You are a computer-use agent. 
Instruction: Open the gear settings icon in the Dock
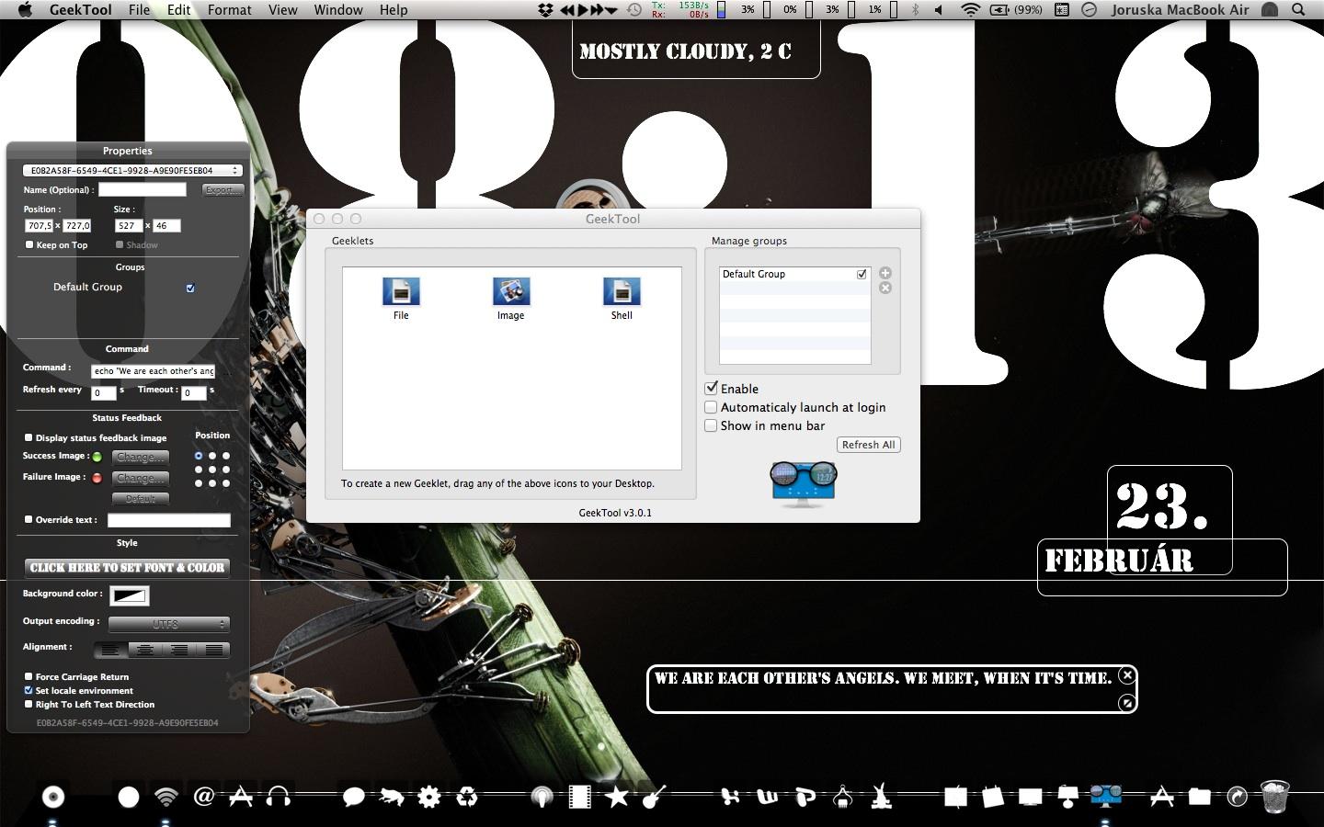[x=429, y=797]
